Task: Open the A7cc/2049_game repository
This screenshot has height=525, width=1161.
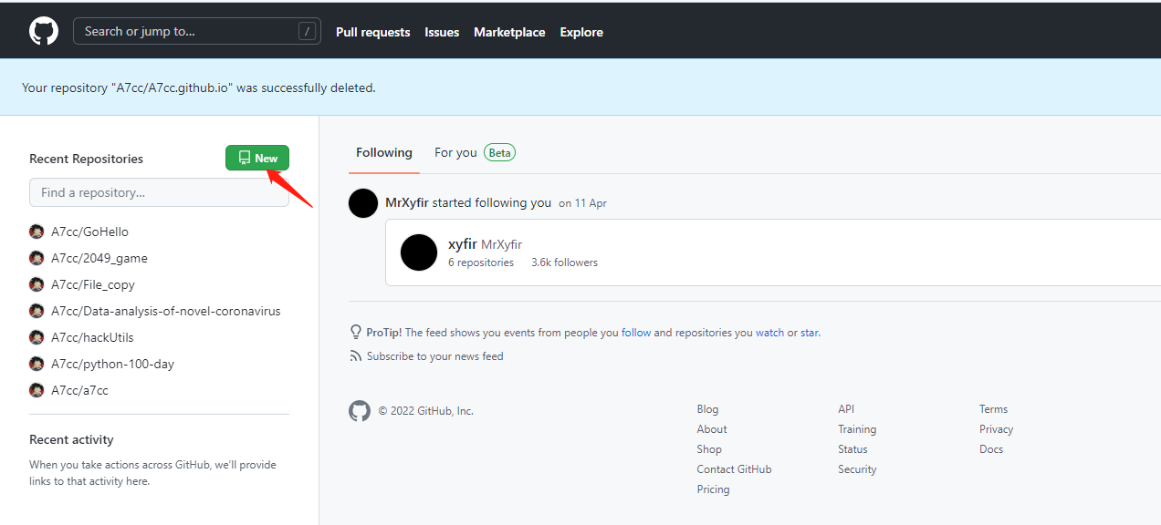Action: [99, 258]
